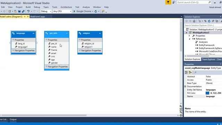Click the Alphabetical sort icon in Properties
This screenshot has height=125, width=222.
click(190, 73)
